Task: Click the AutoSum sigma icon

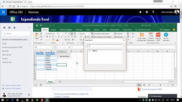Action: [128, 33]
